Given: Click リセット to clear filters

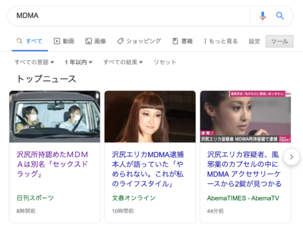Looking at the screenshot, I should click(165, 62).
